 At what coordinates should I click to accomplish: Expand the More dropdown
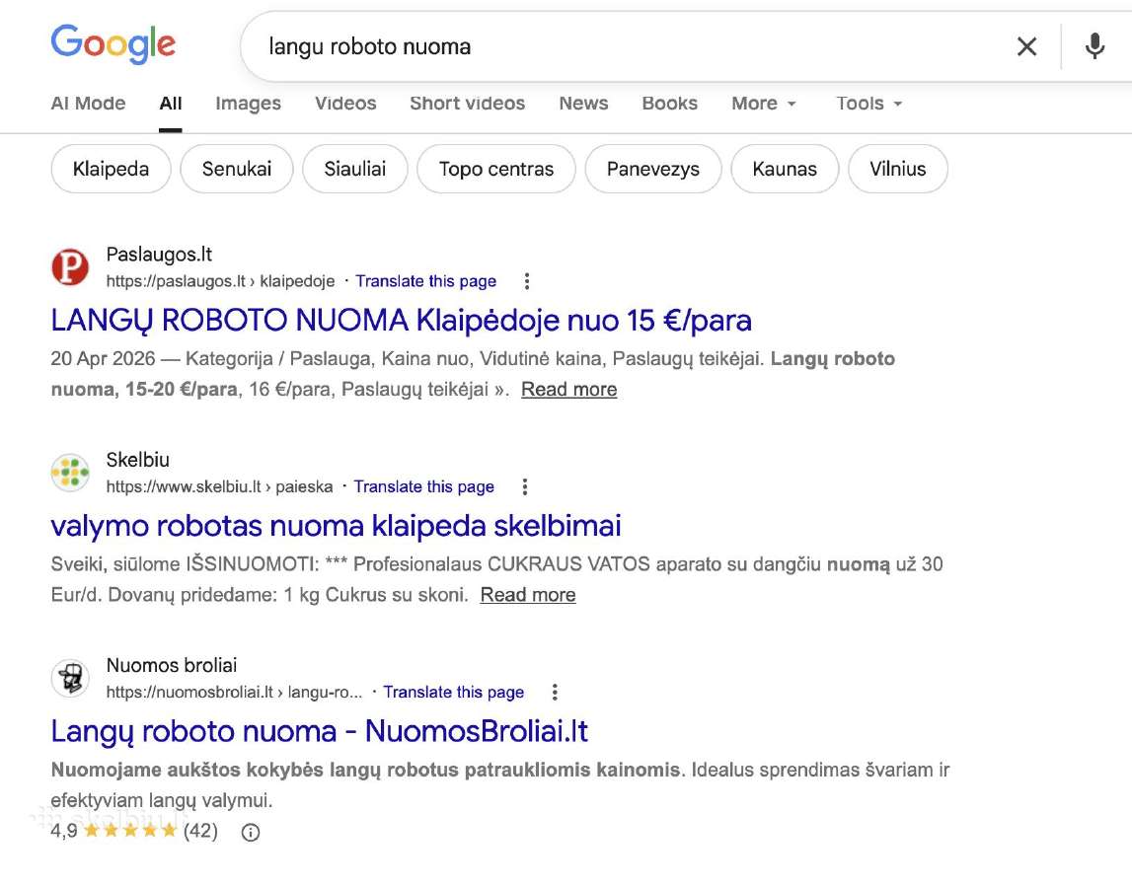(x=763, y=104)
